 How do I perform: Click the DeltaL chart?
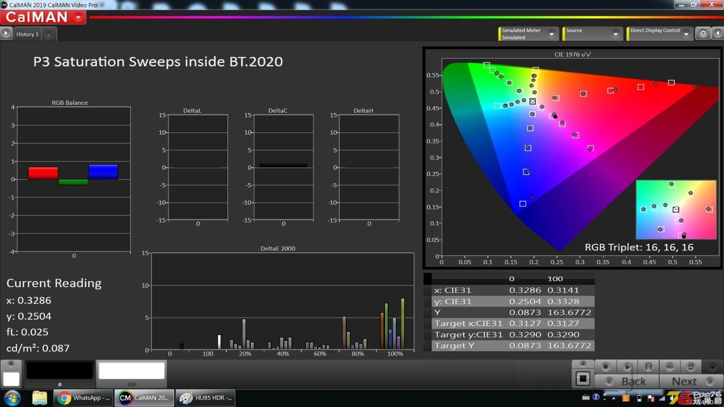pos(198,167)
